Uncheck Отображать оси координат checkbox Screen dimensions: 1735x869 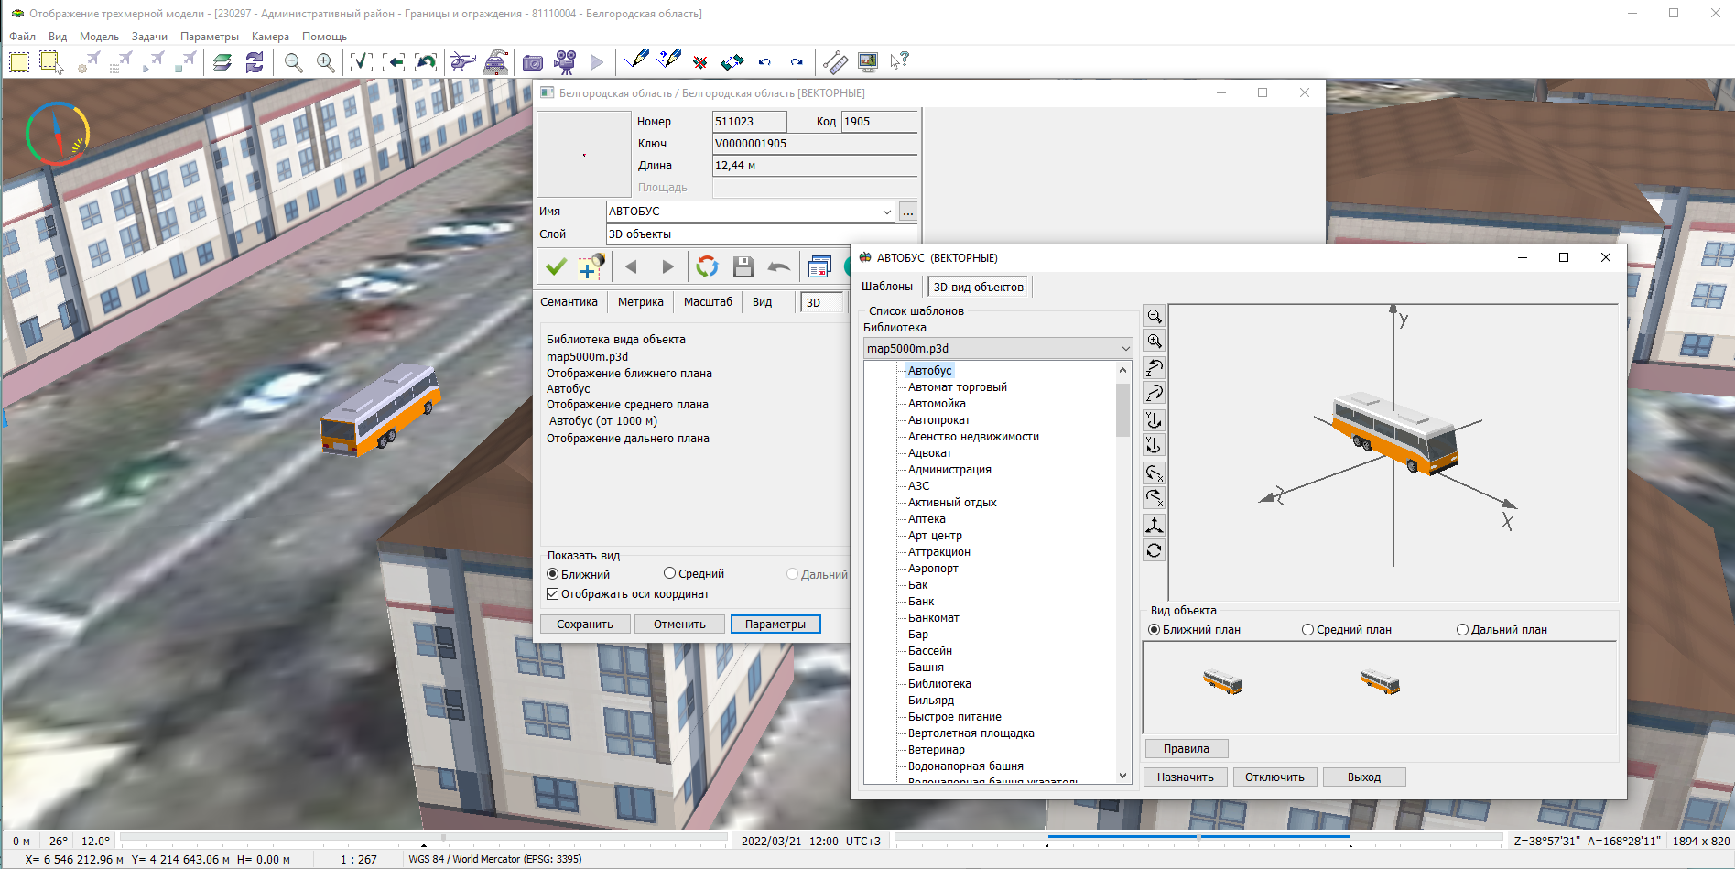553,594
